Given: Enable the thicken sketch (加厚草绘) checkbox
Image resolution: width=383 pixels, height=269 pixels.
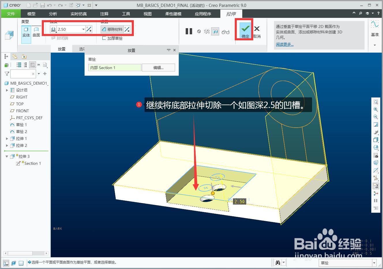Looking at the screenshot, I should click(104, 38).
